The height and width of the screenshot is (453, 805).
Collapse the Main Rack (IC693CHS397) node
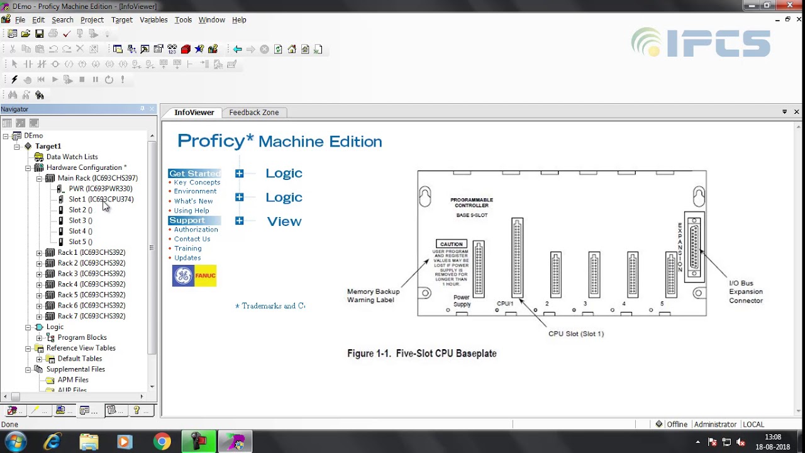tap(39, 179)
